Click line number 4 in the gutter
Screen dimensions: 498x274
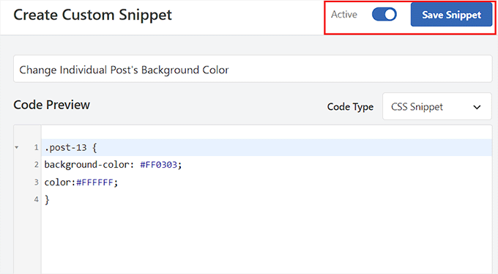36,199
